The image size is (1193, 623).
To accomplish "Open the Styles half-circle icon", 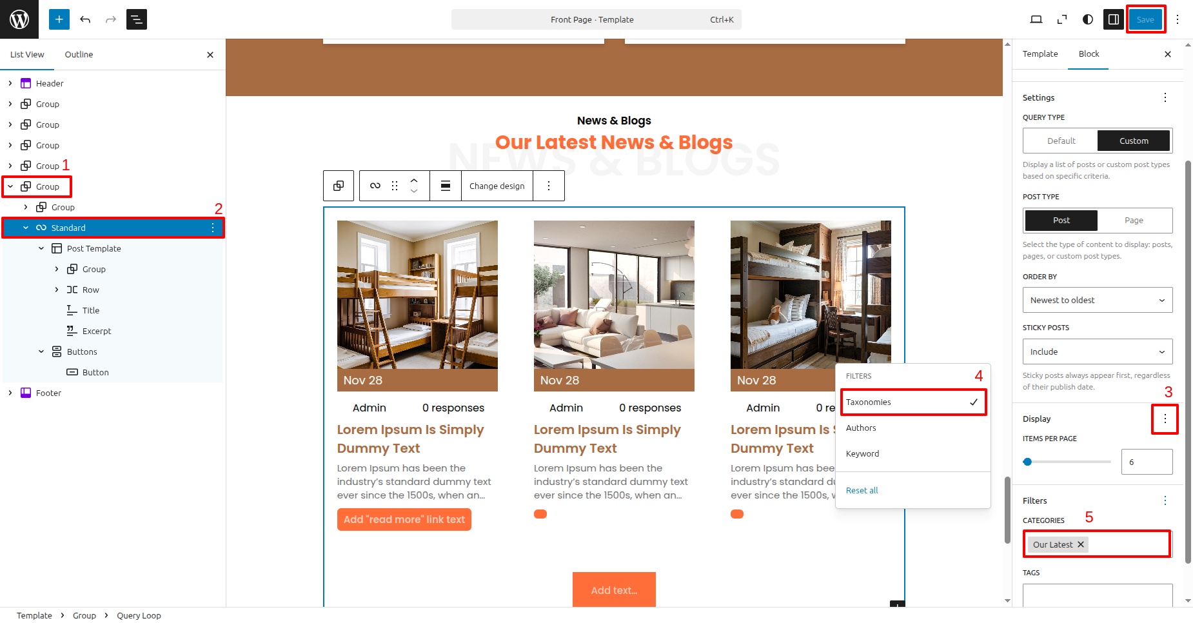I will (x=1088, y=19).
